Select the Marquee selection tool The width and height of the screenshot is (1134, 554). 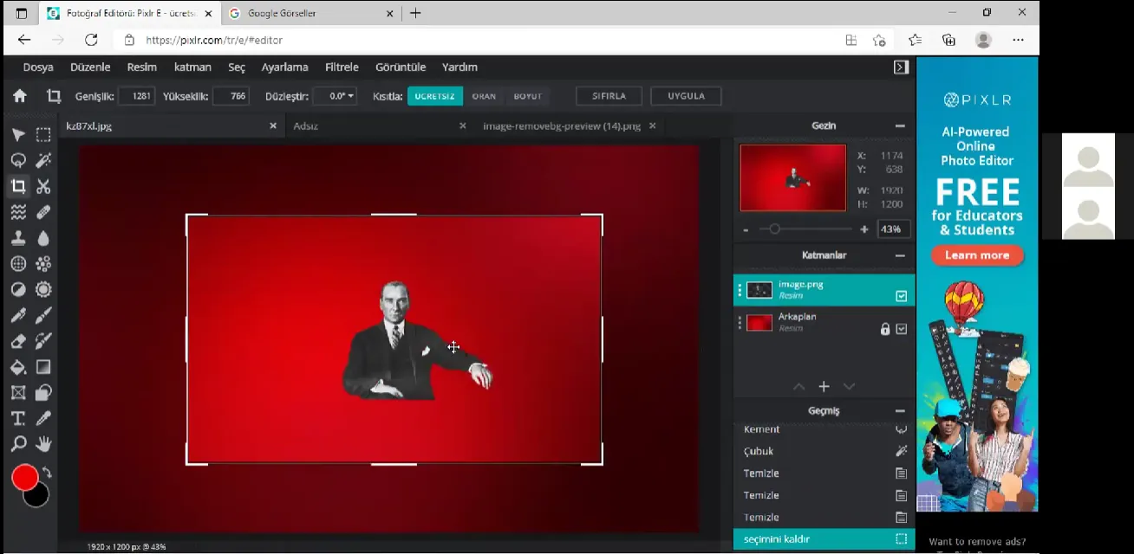coord(43,135)
